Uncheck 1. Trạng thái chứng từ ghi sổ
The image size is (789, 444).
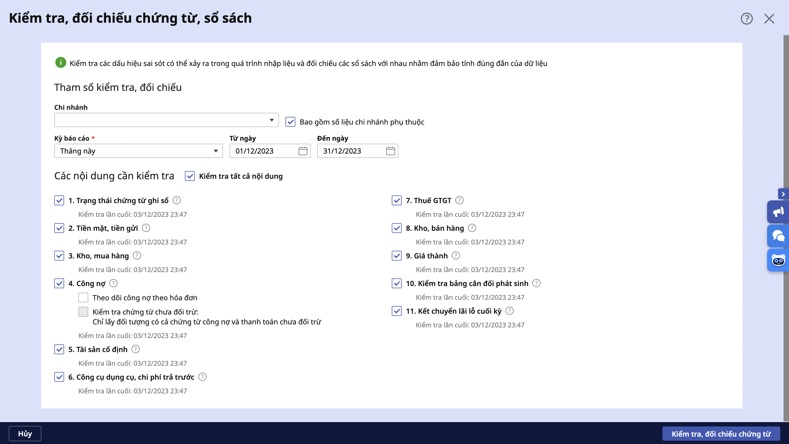59,200
